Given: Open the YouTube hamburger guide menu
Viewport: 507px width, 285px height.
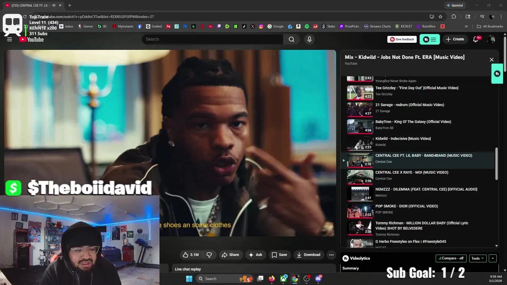Looking at the screenshot, I should click(x=10, y=39).
